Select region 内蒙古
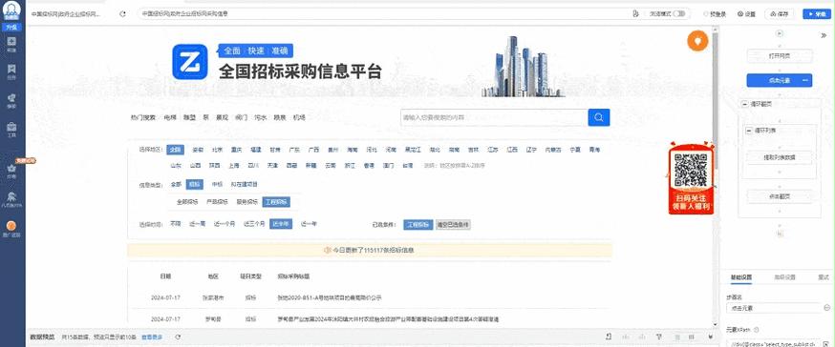835x347 pixels. 553,150
